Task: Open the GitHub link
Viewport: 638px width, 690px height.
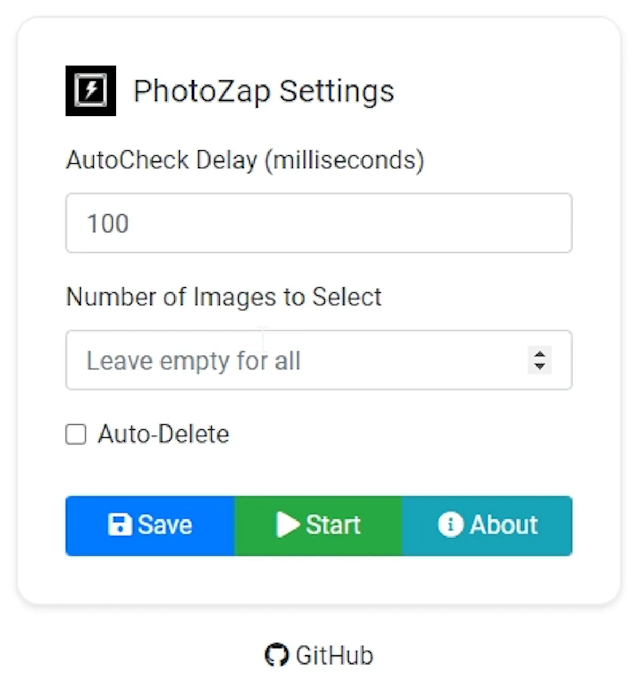Action: coord(319,655)
